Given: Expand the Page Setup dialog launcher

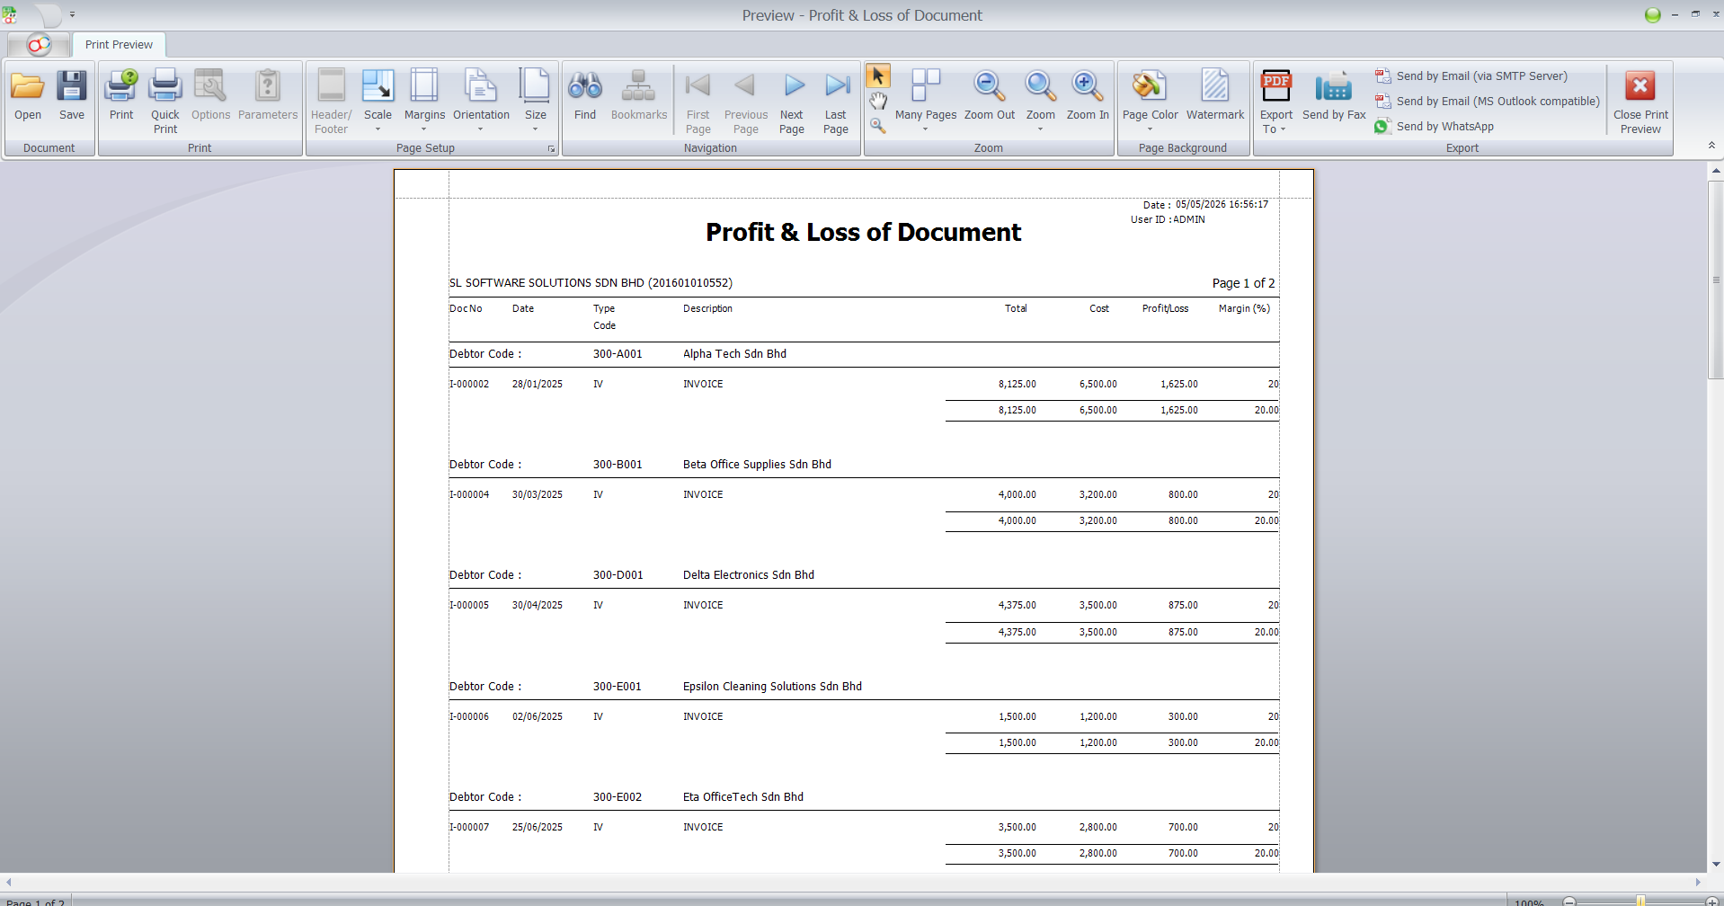Looking at the screenshot, I should coord(551,149).
